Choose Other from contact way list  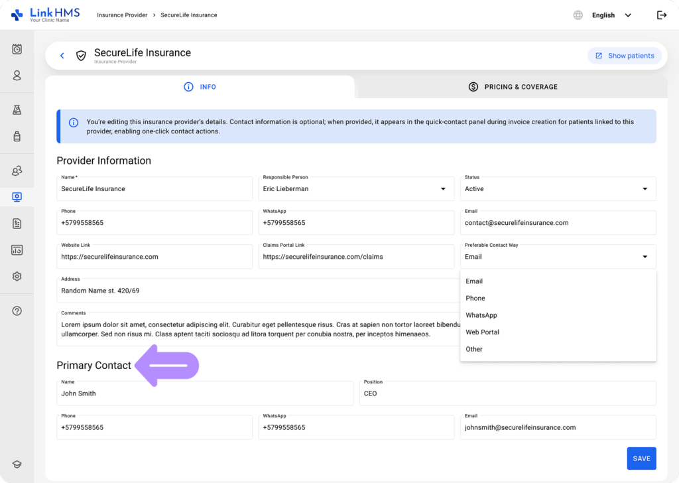coord(558,349)
